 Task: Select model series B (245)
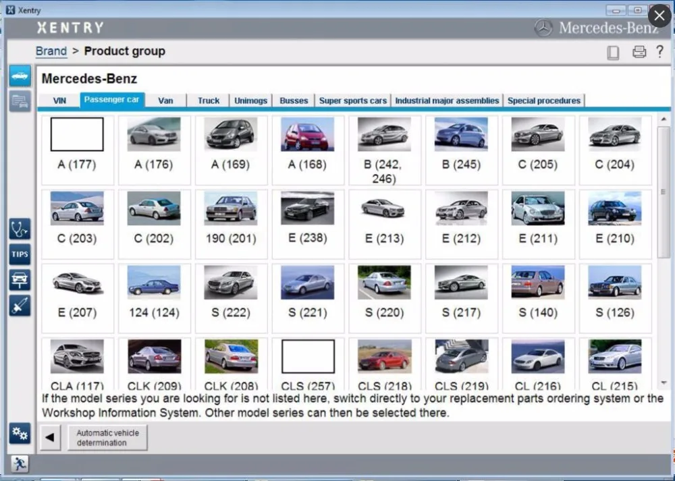click(x=462, y=150)
